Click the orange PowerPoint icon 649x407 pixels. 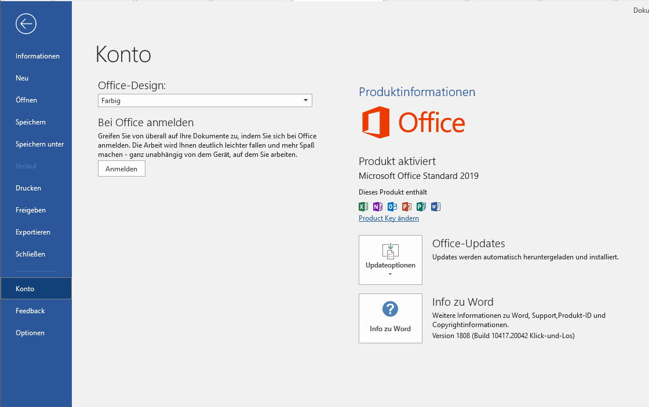pos(407,207)
